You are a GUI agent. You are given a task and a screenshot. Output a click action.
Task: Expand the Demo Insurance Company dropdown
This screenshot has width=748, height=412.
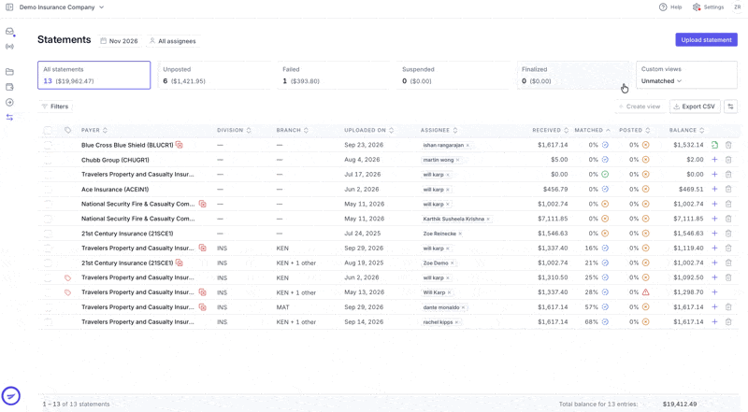62,7
